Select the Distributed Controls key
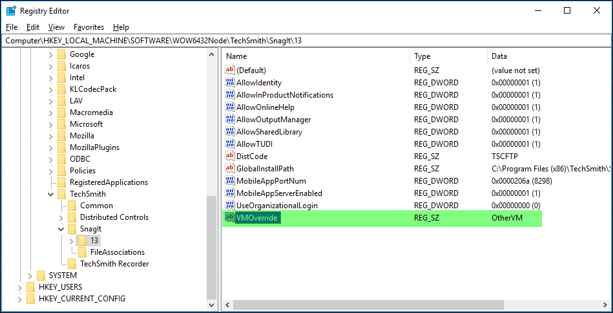Image resolution: width=613 pixels, height=313 pixels. 114,217
